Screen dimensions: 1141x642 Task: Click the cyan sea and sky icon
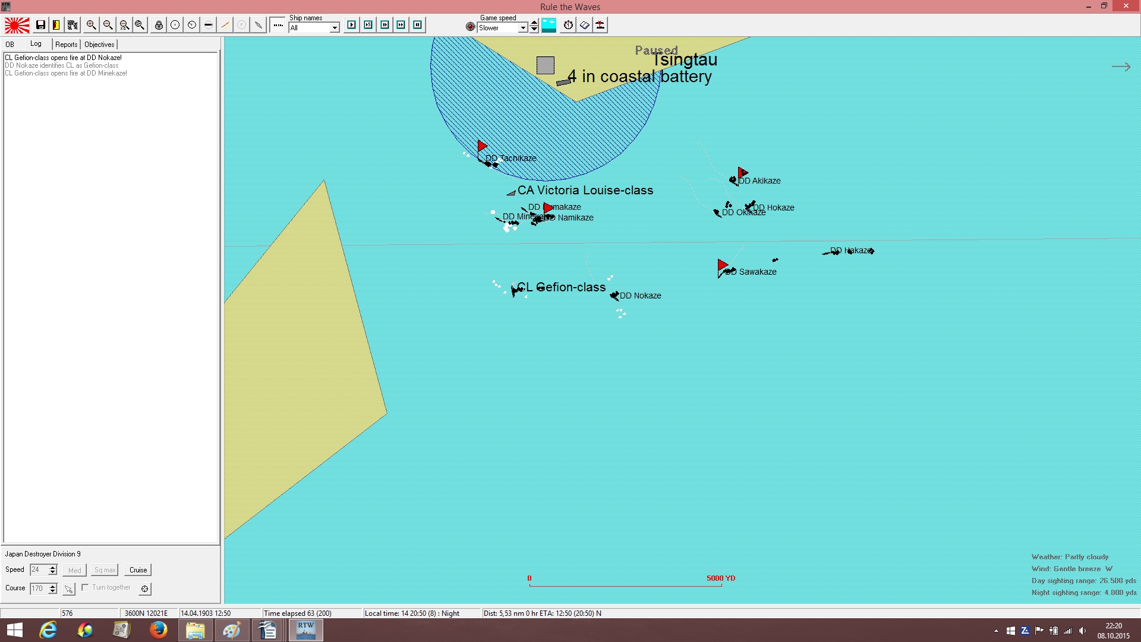(549, 25)
